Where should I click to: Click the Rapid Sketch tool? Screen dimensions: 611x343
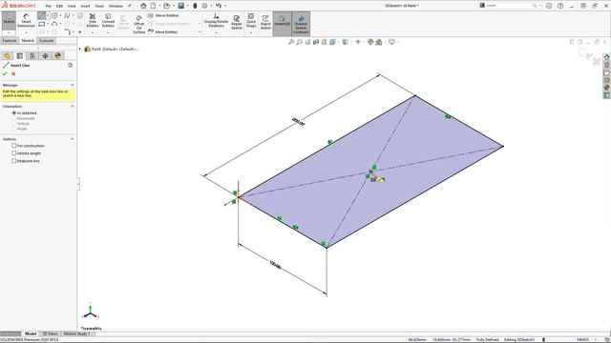pos(265,22)
